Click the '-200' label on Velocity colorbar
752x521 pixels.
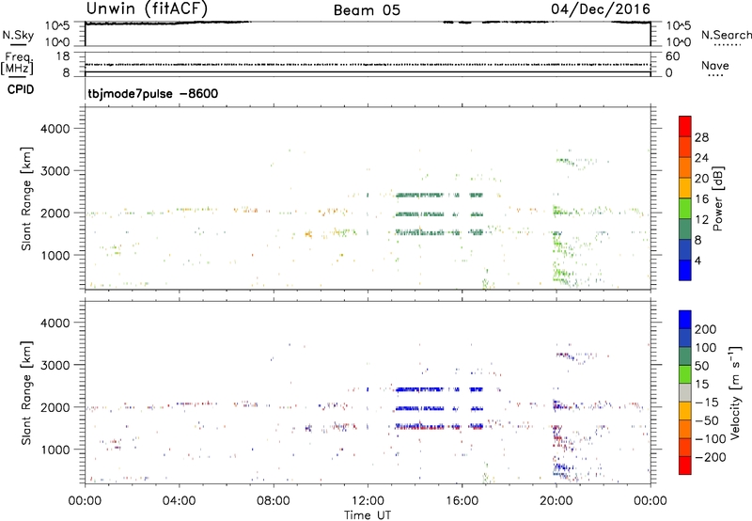710,458
